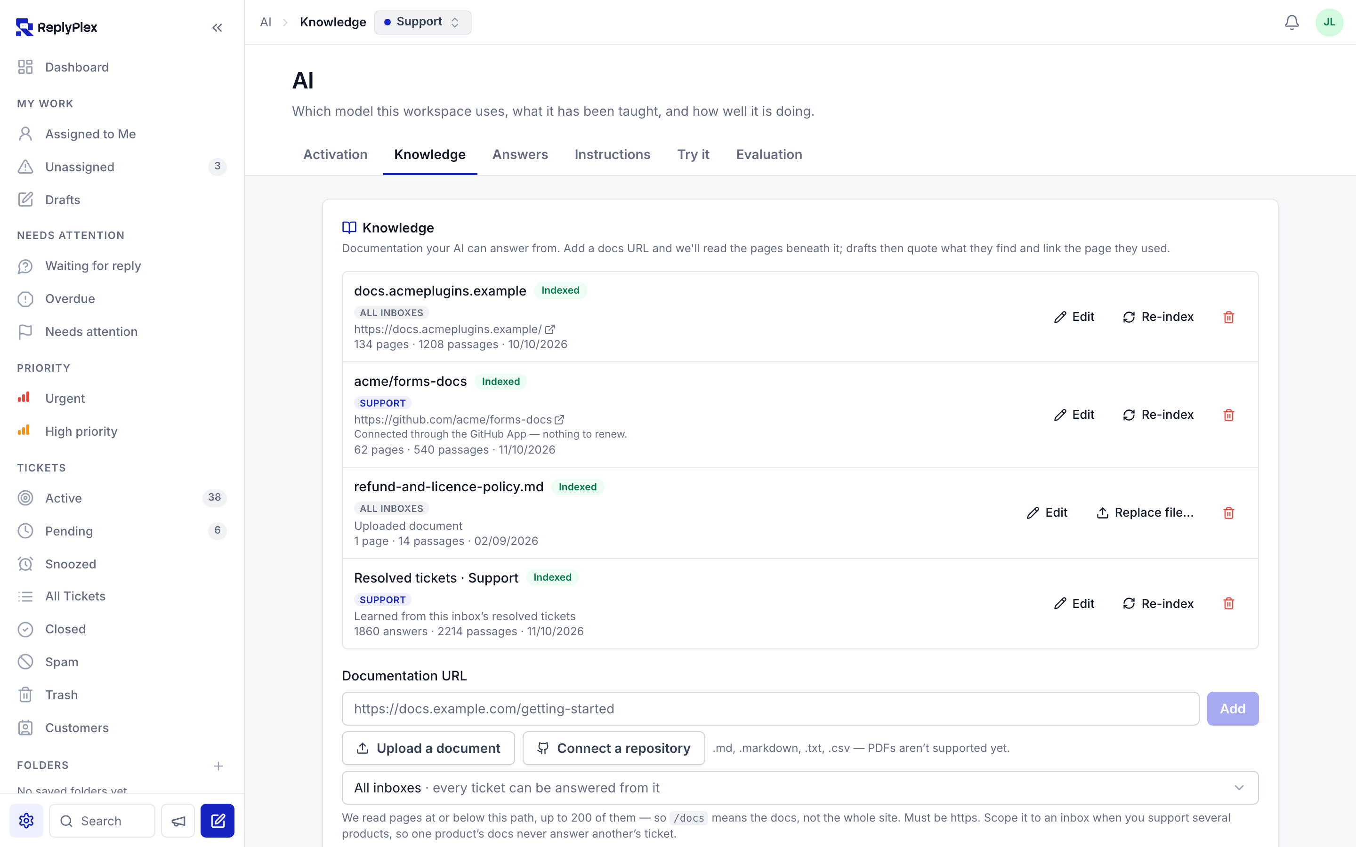Open settings gear in the bottom bar
Image resolution: width=1356 pixels, height=847 pixels.
[x=26, y=821]
